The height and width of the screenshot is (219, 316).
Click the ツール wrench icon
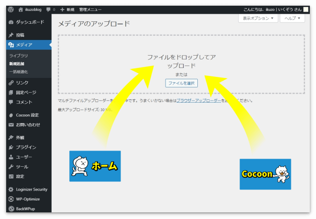11,167
